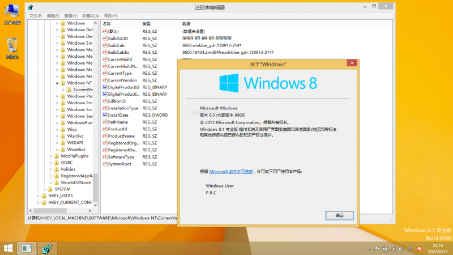This screenshot has width=453, height=255.
Task: Sort by the 类型 column header
Action: (x=160, y=24)
